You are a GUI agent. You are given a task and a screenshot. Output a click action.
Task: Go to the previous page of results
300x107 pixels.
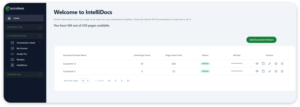coord(115,81)
